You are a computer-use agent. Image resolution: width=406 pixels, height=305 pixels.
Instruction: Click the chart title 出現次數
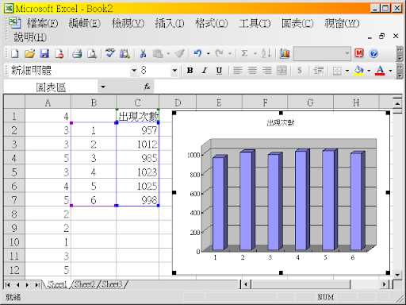tap(281, 122)
